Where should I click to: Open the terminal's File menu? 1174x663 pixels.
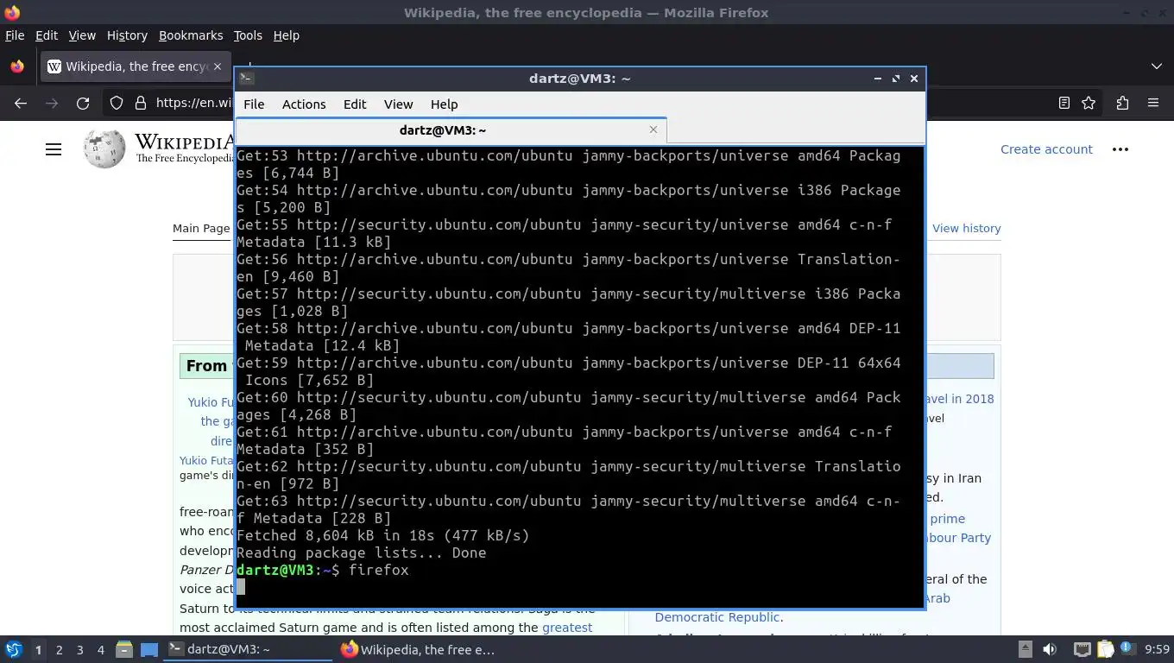(254, 104)
